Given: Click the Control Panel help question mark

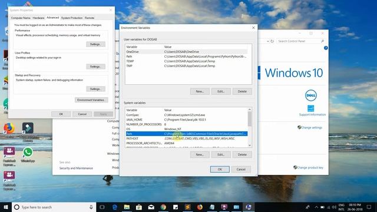Looking at the screenshot, I should click(x=326, y=48).
